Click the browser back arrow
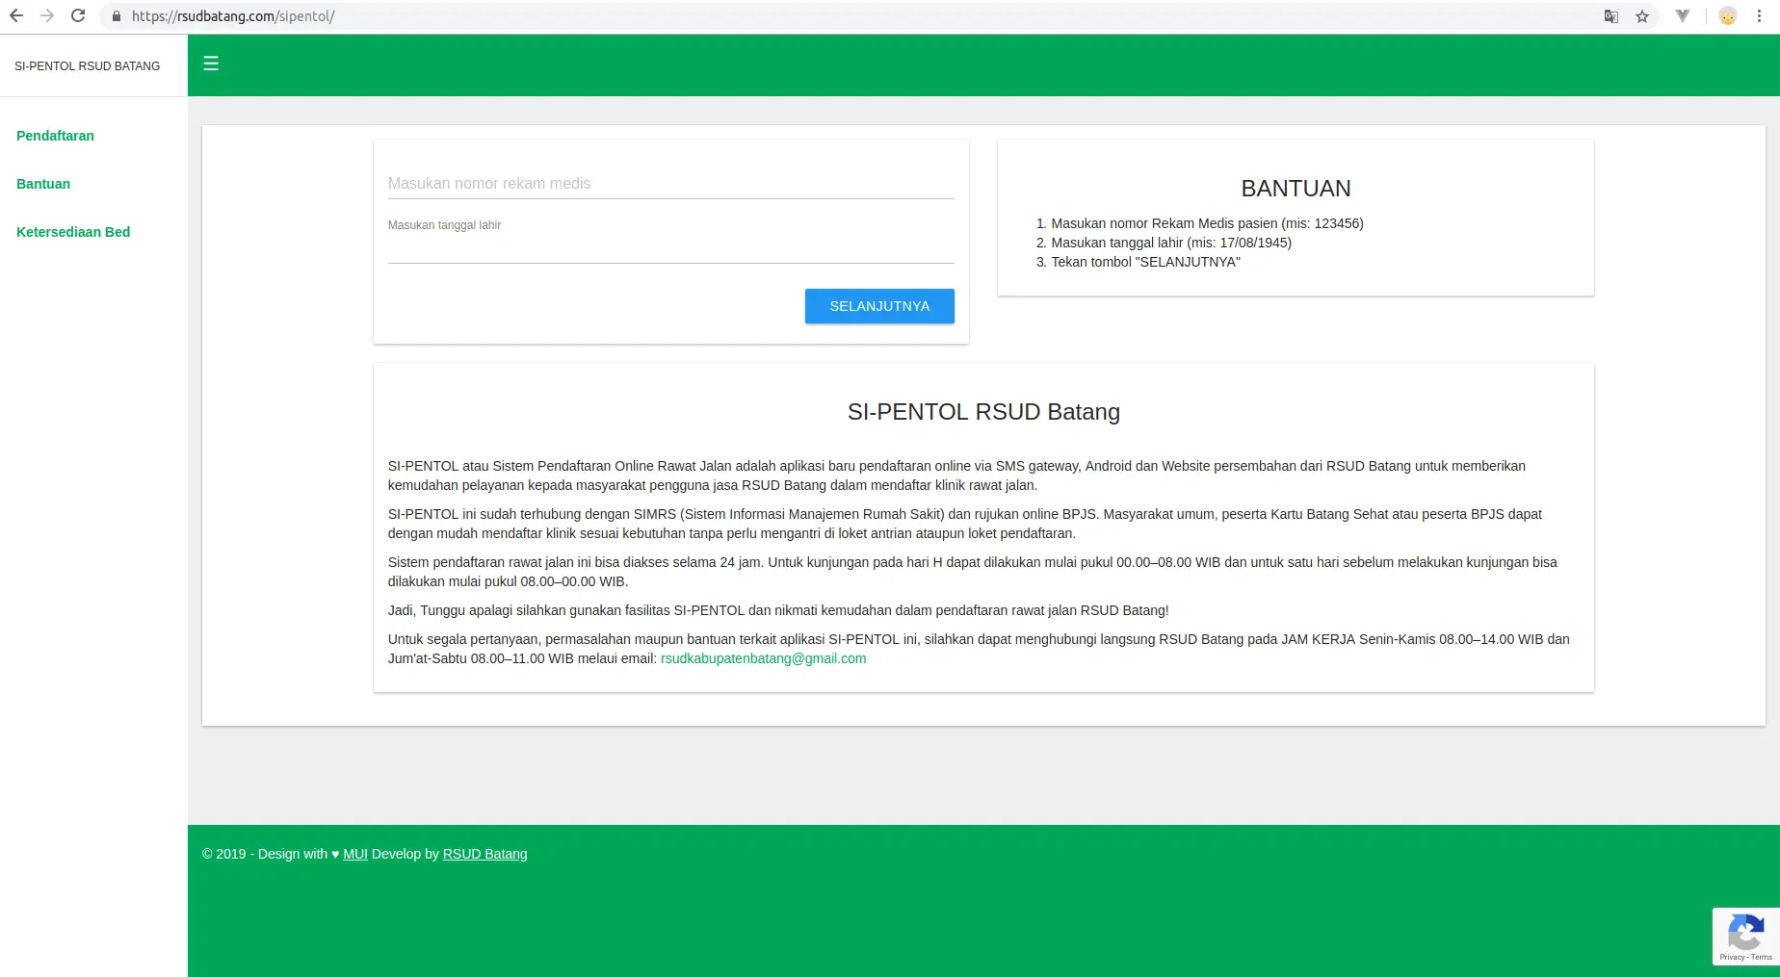This screenshot has width=1780, height=977. point(16,16)
